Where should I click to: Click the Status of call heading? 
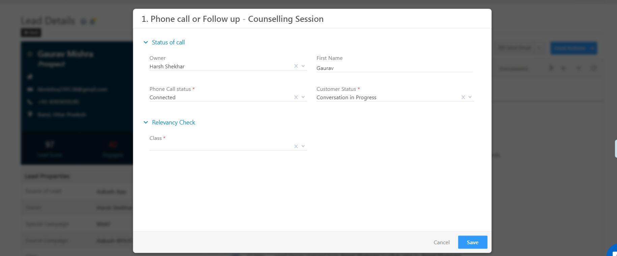[168, 42]
